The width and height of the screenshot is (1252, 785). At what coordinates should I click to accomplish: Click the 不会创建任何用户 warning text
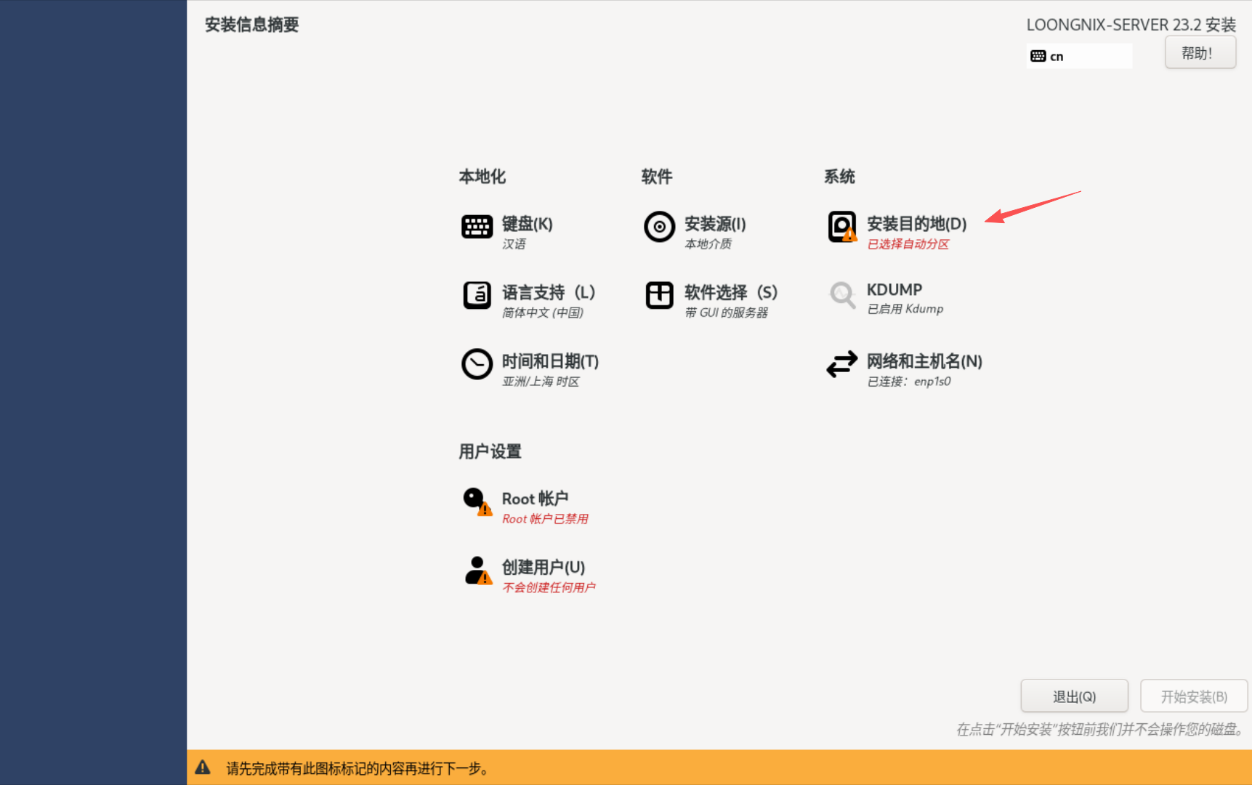[x=549, y=587]
